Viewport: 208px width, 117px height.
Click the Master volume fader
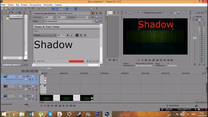tap(195, 38)
